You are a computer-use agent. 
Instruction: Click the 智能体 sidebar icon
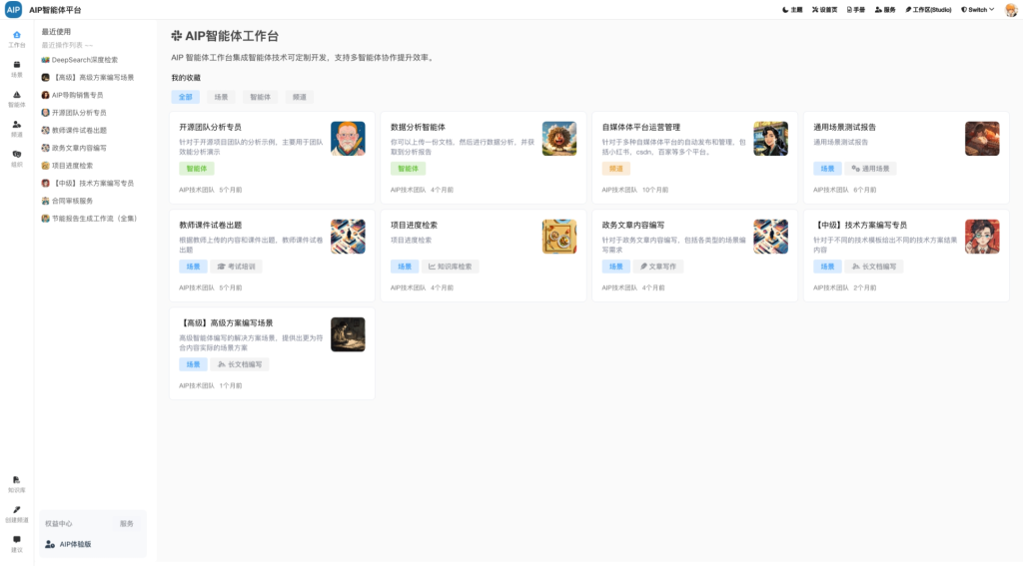tap(16, 95)
